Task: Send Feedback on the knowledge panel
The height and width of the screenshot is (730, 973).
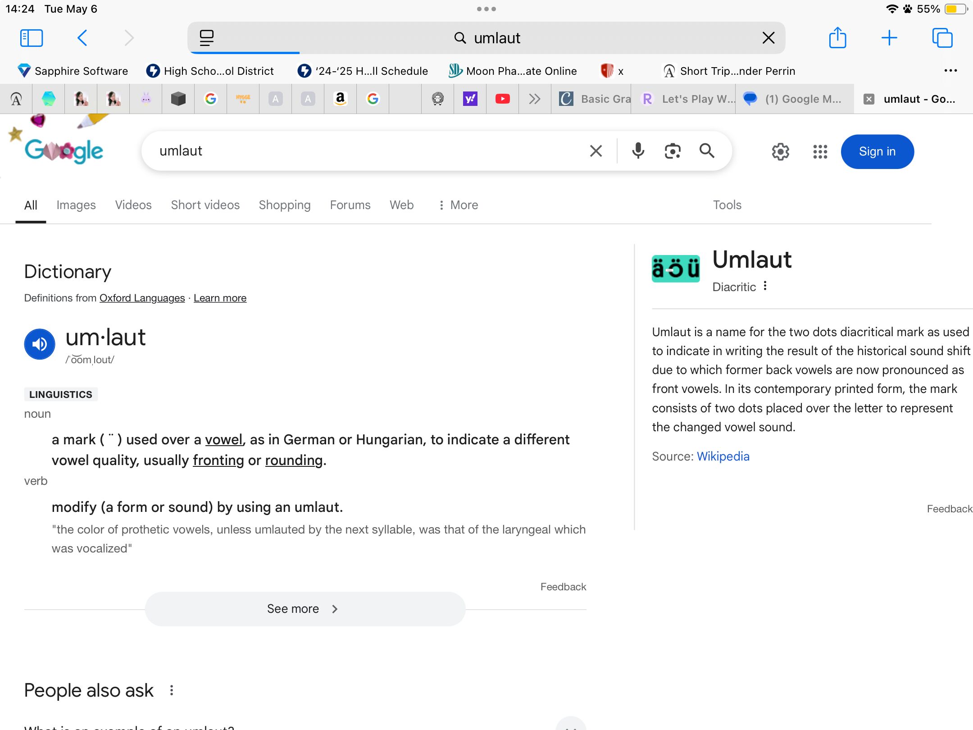Action: click(x=950, y=509)
